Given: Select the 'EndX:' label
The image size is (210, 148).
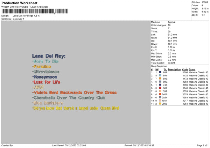Looking at the screenshot, I should 154,47.
